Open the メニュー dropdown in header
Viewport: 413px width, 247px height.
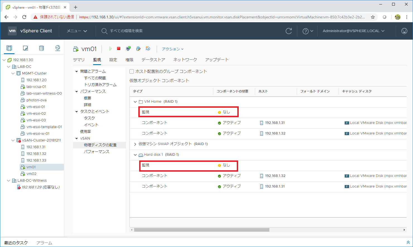coord(77,31)
